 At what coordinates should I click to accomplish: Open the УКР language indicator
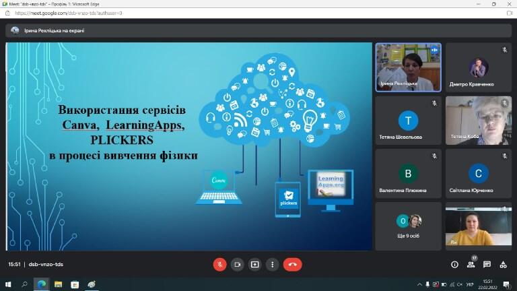tap(469, 284)
